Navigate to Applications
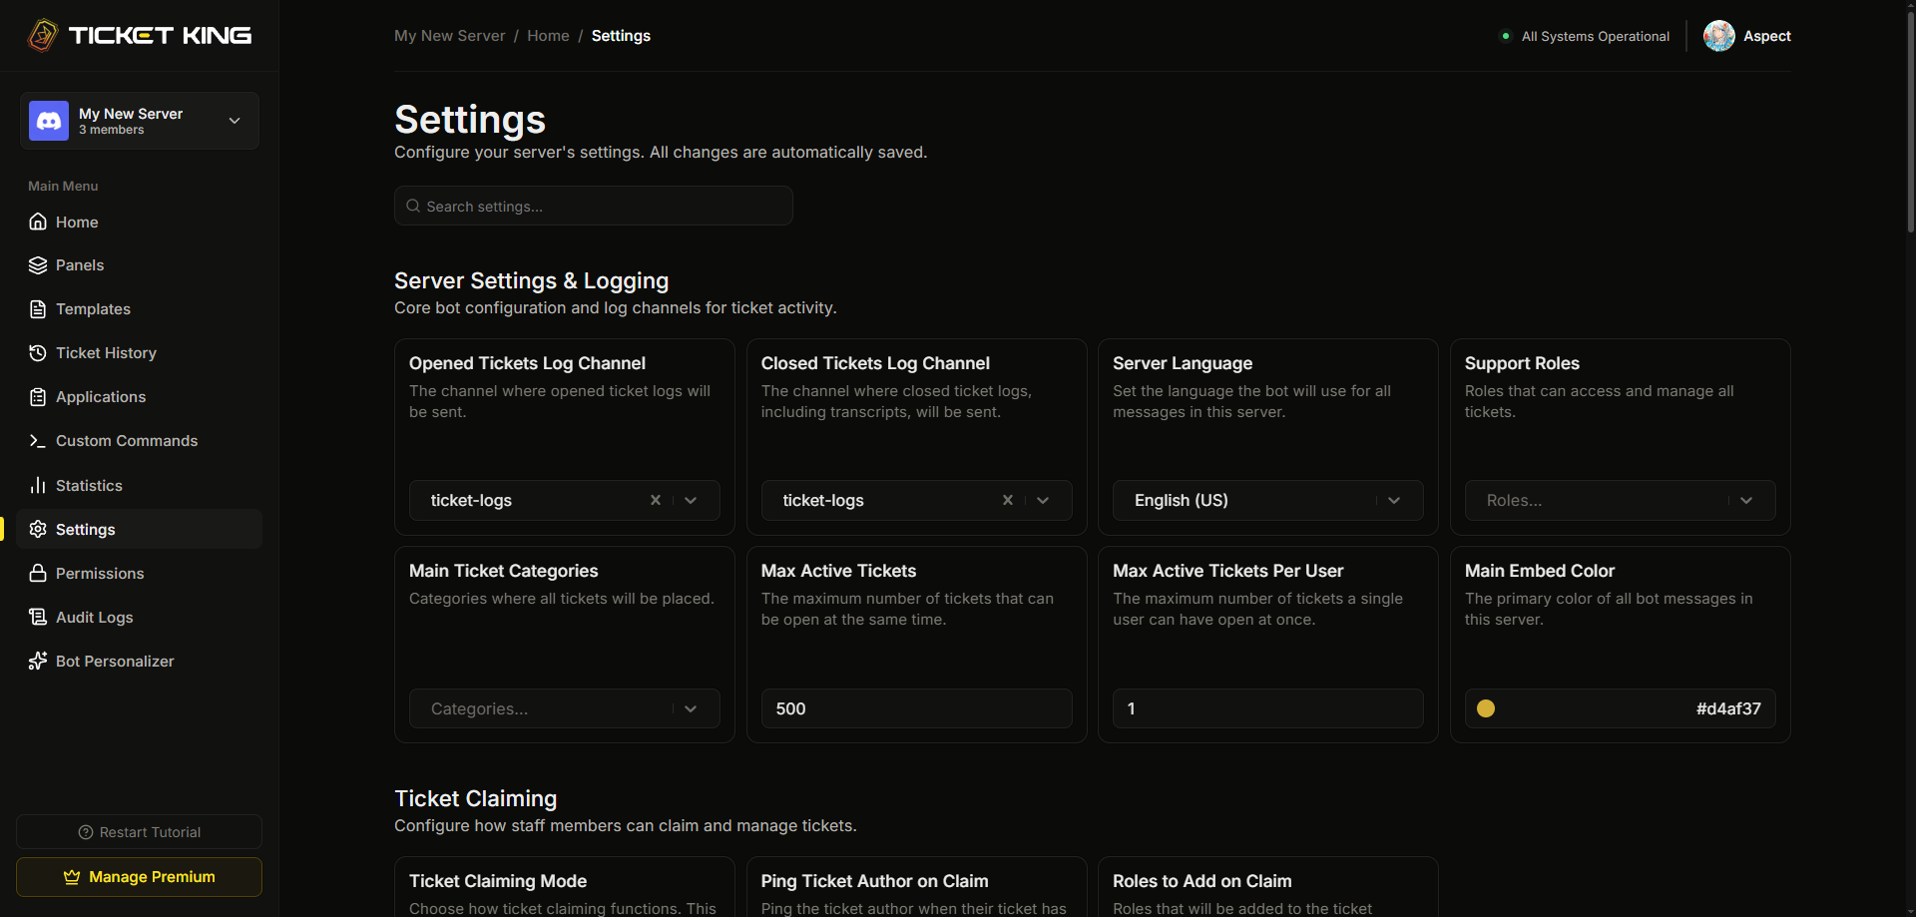1916x917 pixels. [139, 397]
